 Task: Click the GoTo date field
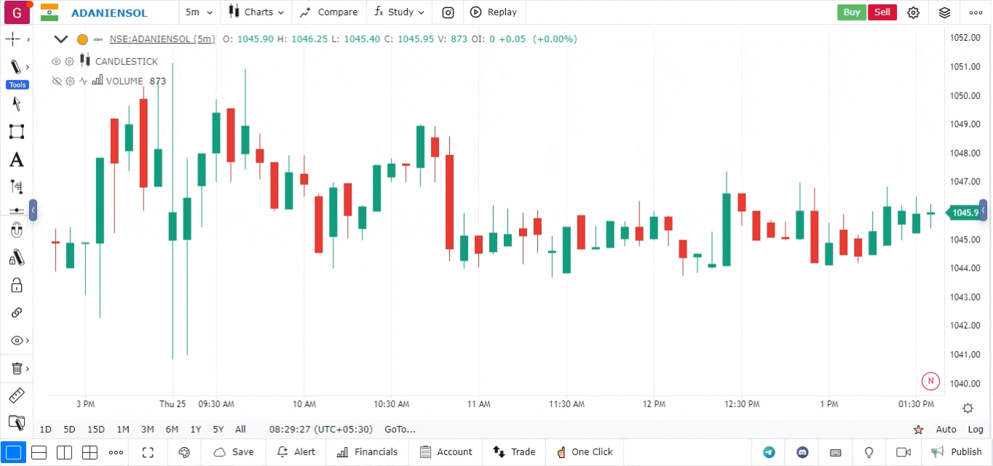(400, 430)
